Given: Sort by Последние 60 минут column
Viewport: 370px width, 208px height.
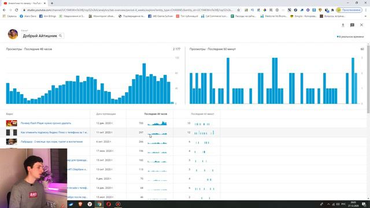Looking at the screenshot, I should click(x=202, y=114).
